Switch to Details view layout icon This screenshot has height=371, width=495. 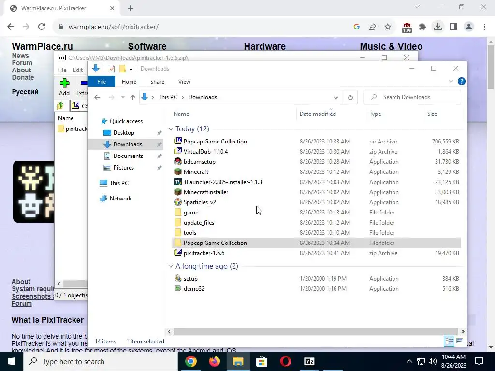449,341
